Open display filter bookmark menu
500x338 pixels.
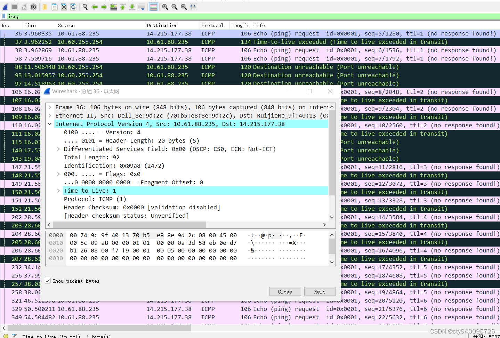pyautogui.click(x=4, y=16)
